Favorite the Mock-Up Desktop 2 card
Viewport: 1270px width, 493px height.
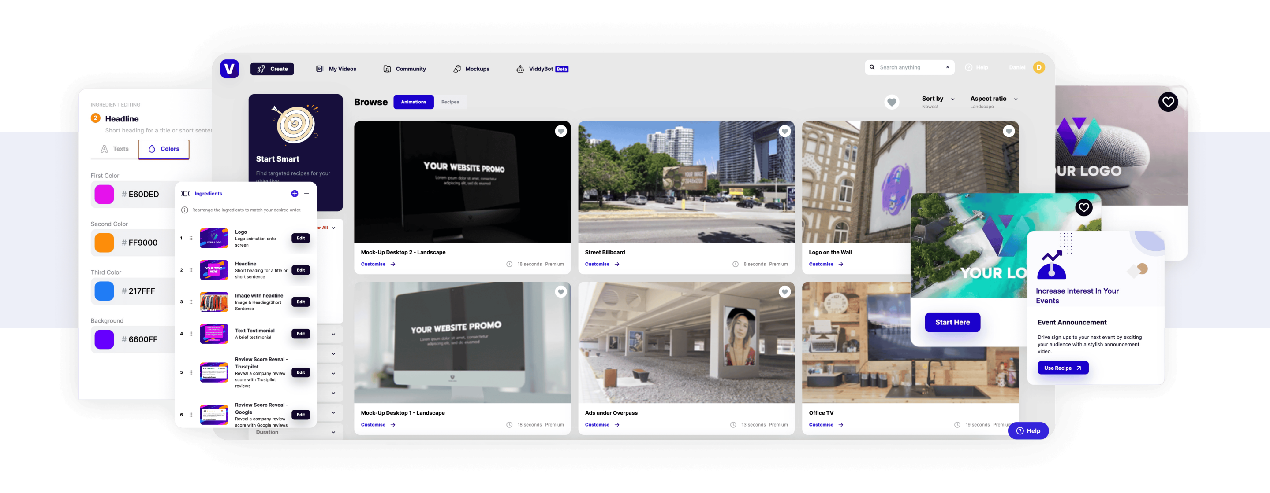click(560, 131)
